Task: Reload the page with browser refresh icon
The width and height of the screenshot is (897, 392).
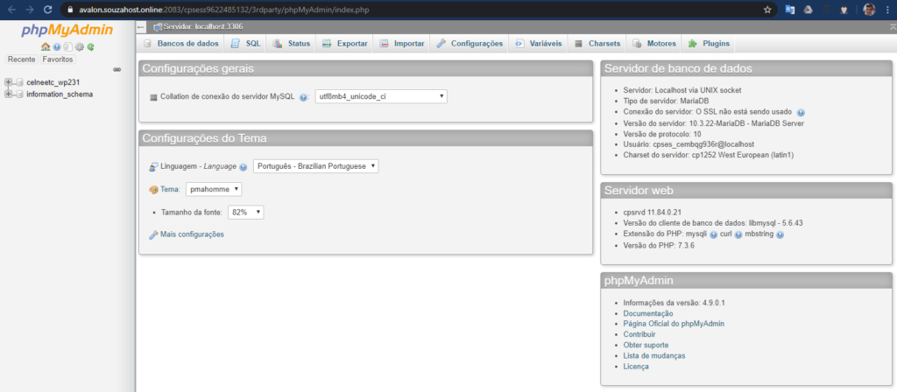Action: pos(48,10)
